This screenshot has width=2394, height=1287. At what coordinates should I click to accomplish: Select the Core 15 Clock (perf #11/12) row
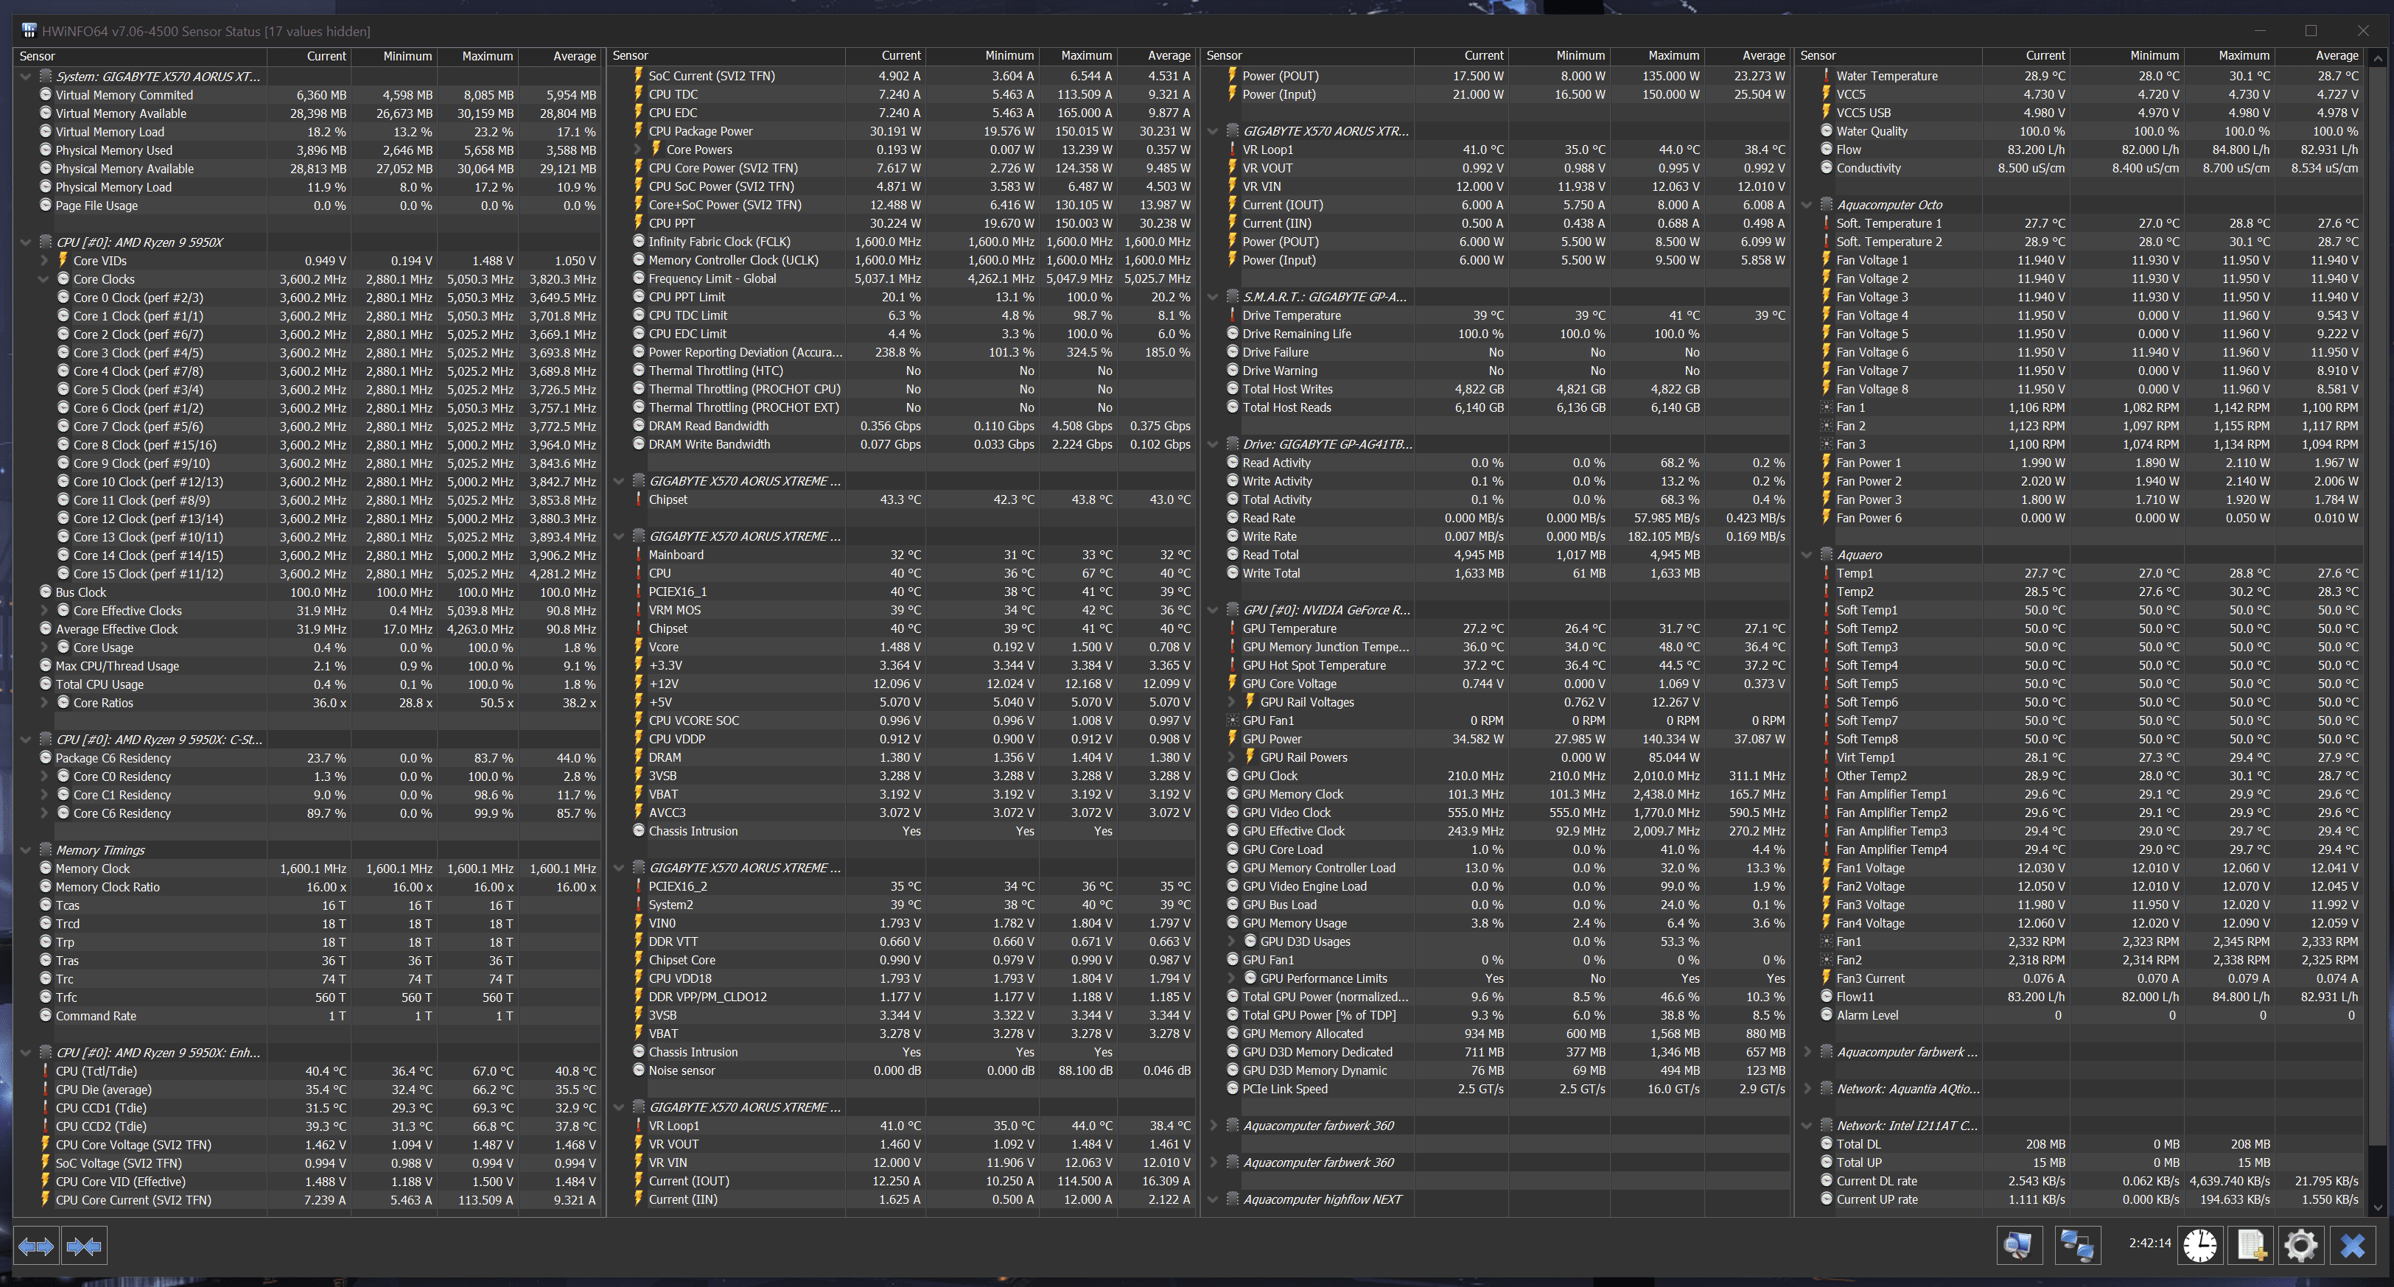tap(309, 573)
